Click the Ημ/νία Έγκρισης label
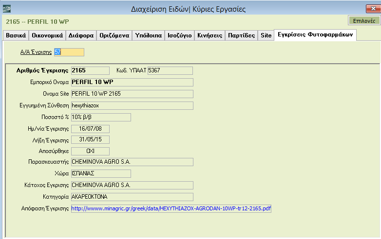 [x=48, y=129]
